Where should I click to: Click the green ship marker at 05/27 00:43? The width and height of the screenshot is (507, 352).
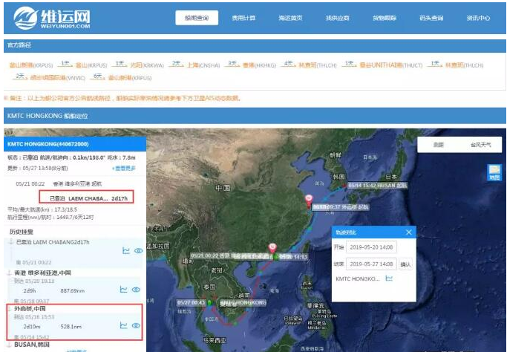click(209, 303)
